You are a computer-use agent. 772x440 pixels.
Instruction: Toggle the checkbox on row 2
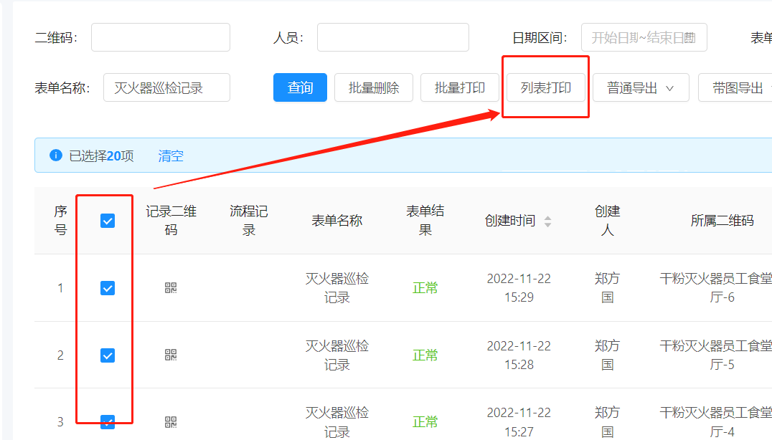point(106,355)
